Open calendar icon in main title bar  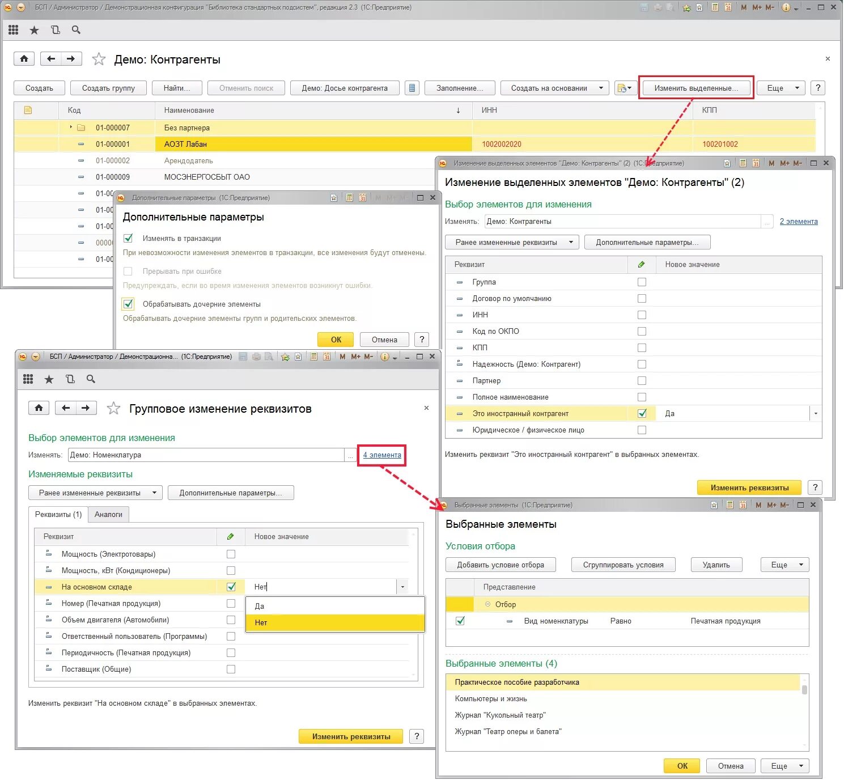728,7
